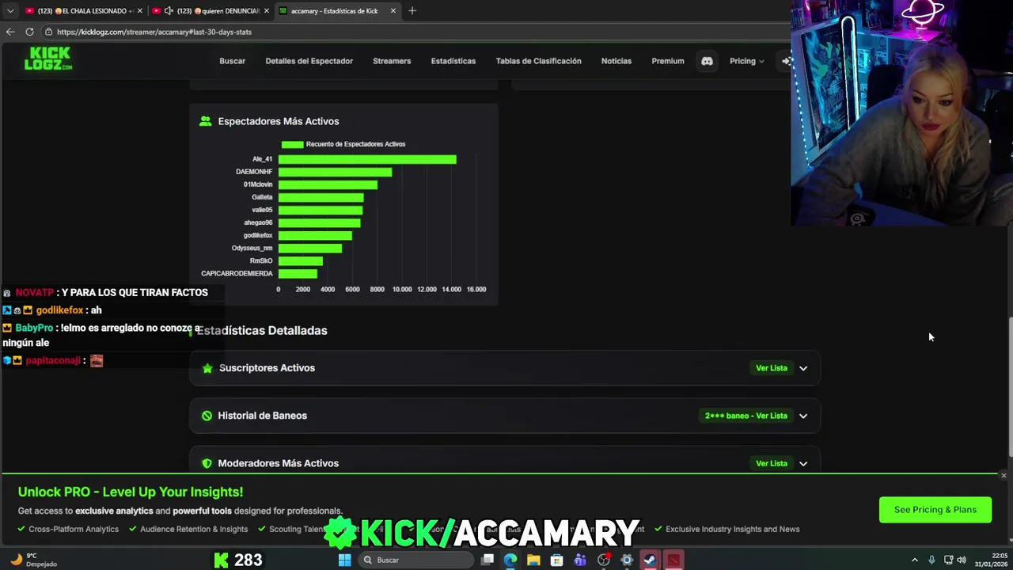Click the Suscriptores Activos star icon
Viewport: 1013px width, 570px height.
(x=207, y=368)
